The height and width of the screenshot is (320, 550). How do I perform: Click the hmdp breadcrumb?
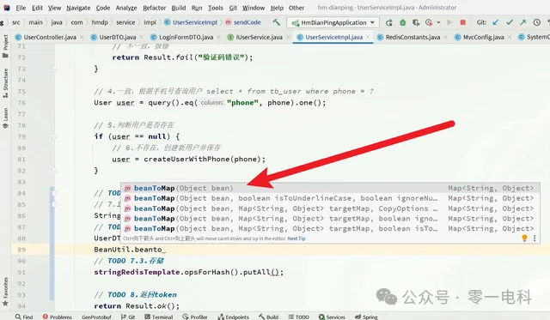click(100, 22)
